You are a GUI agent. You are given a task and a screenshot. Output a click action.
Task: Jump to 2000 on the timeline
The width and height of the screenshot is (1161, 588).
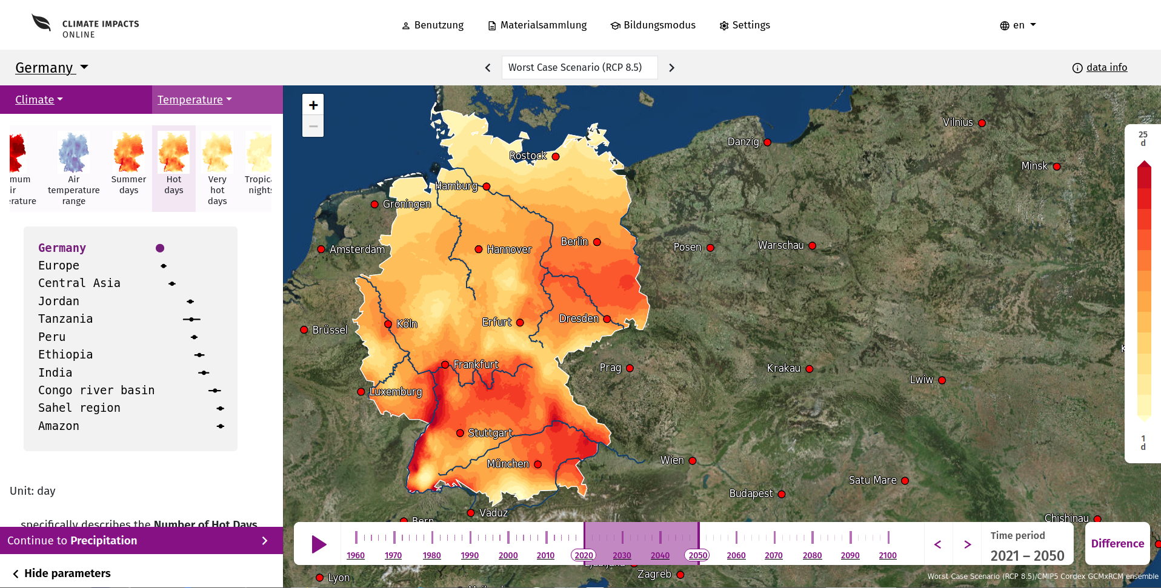(508, 555)
